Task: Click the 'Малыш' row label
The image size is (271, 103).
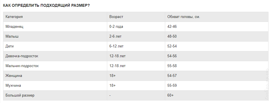Action: (x=12, y=36)
